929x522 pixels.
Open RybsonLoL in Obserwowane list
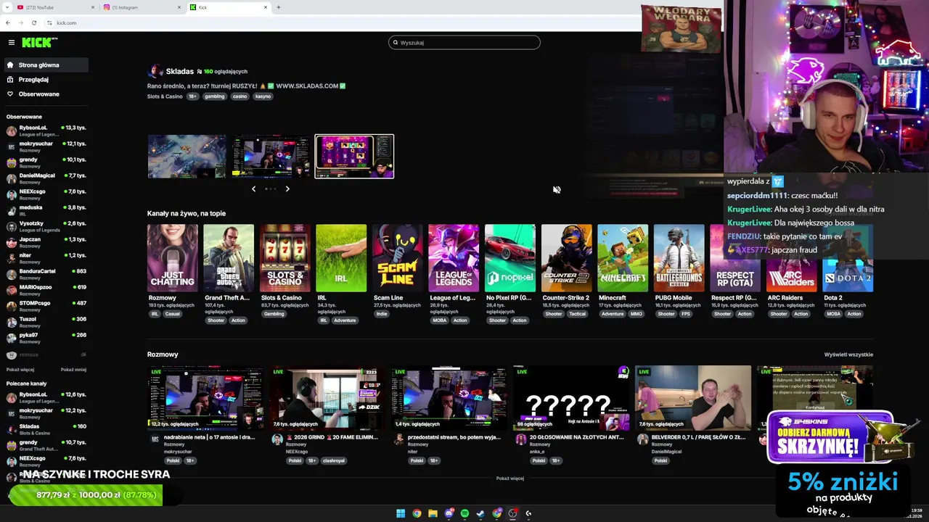click(46, 130)
